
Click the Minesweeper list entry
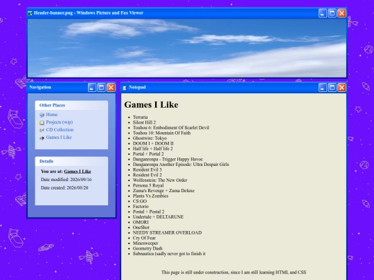point(145,243)
